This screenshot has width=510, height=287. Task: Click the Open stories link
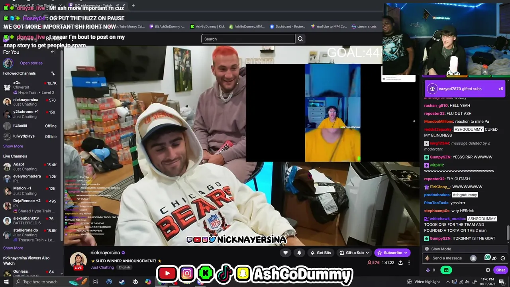tap(31, 63)
